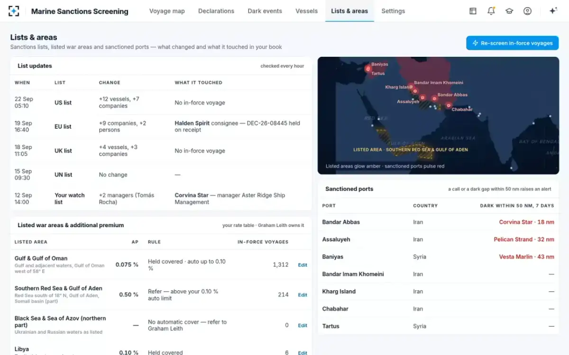569x355 pixels.
Task: Launch the sparkle assistant icon
Action: pos(553,11)
